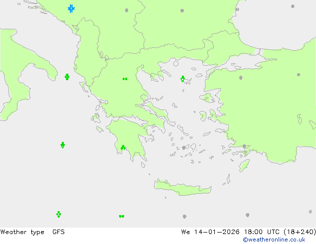Screen dimensions: 316x244
Task: Click the 'Weather type' label
Action: pyautogui.click(x=22, y=232)
